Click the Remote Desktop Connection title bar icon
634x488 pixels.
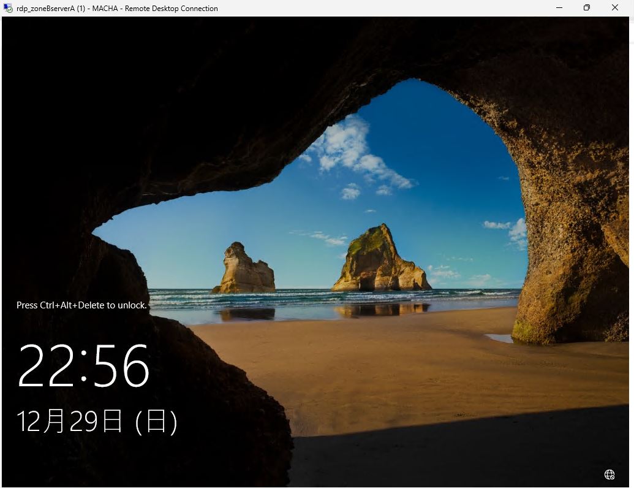(8, 8)
